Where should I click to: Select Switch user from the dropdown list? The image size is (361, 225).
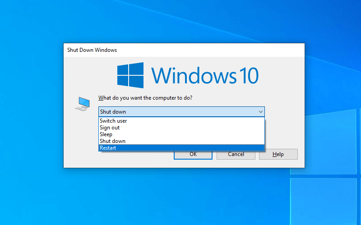[x=181, y=121]
